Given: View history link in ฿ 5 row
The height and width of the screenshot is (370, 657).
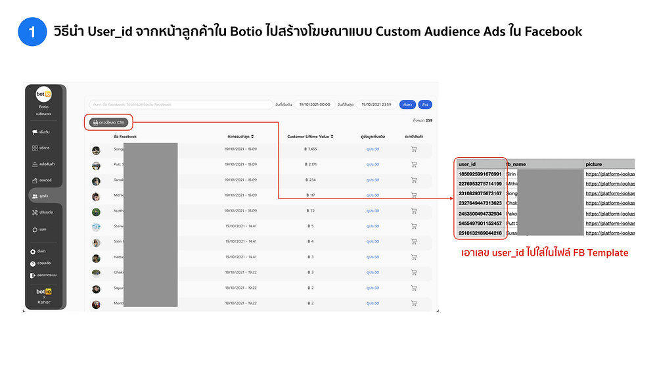Looking at the screenshot, I should coord(373,226).
